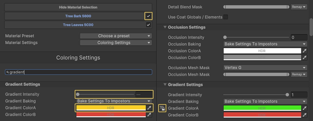Open Remap dropdown on Detail Blend Mask row
The height and width of the screenshot is (121, 313).
(299, 7)
